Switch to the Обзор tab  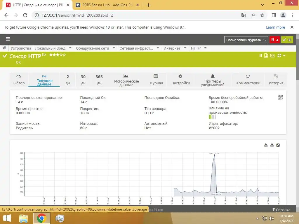[x=19, y=80]
